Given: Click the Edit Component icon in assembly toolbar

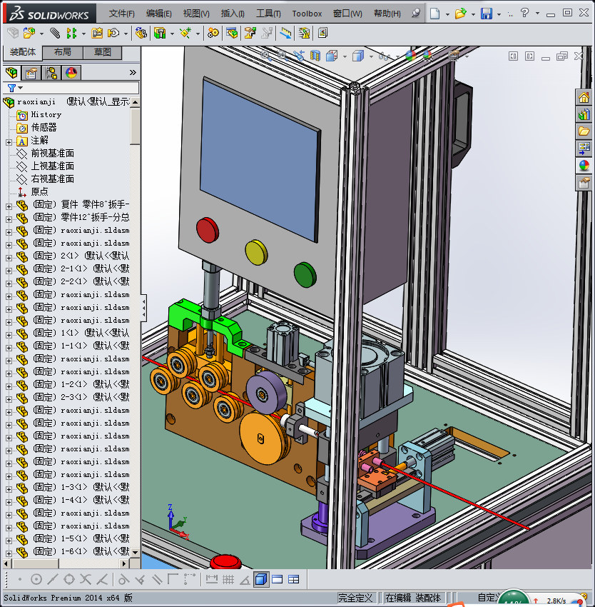Looking at the screenshot, I should pyautogui.click(x=13, y=34).
